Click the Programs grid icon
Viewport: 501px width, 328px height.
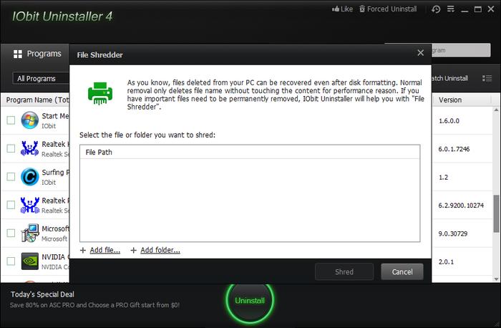pyautogui.click(x=18, y=54)
